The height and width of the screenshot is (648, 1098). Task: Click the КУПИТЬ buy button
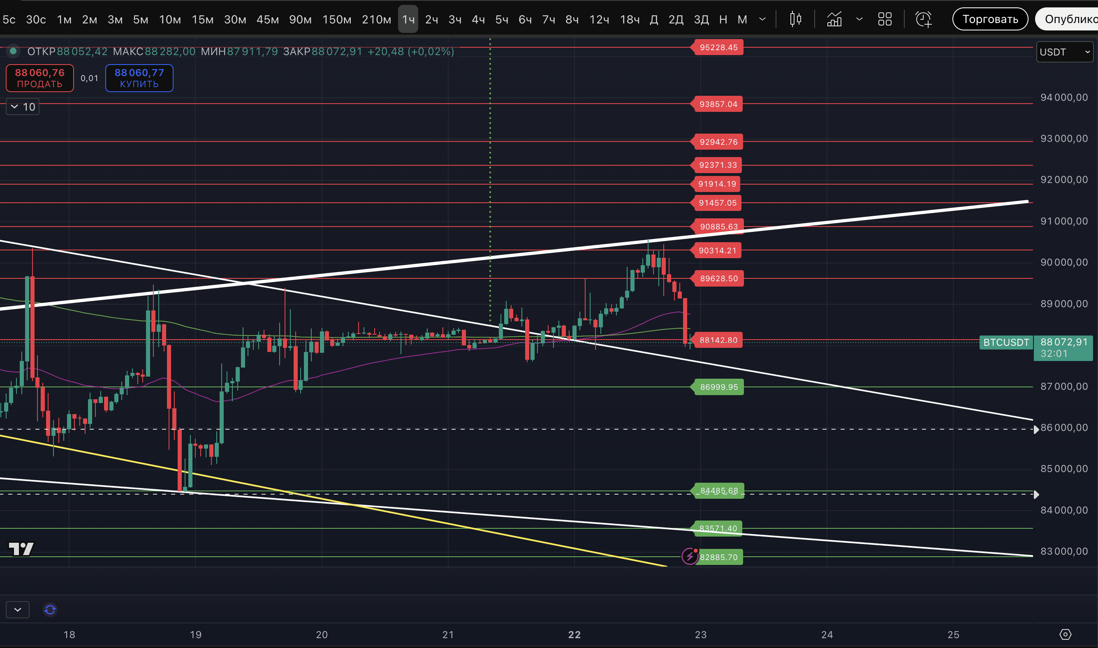click(139, 78)
